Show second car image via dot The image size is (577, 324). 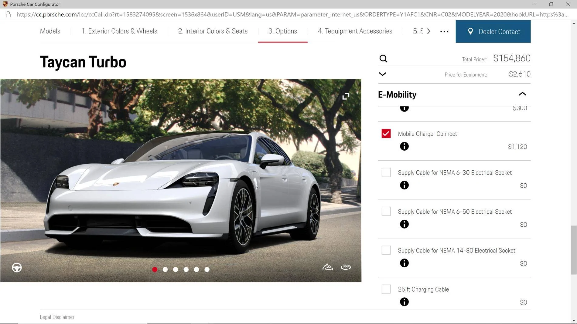pos(165,269)
